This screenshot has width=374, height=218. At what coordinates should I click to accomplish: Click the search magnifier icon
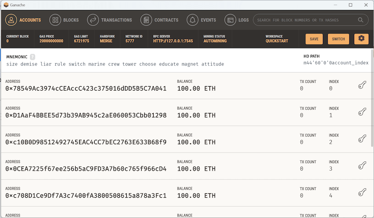(360, 20)
